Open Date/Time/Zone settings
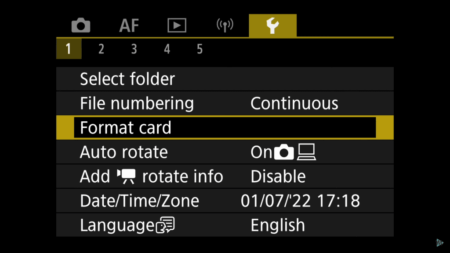450x253 pixels. [x=225, y=201]
